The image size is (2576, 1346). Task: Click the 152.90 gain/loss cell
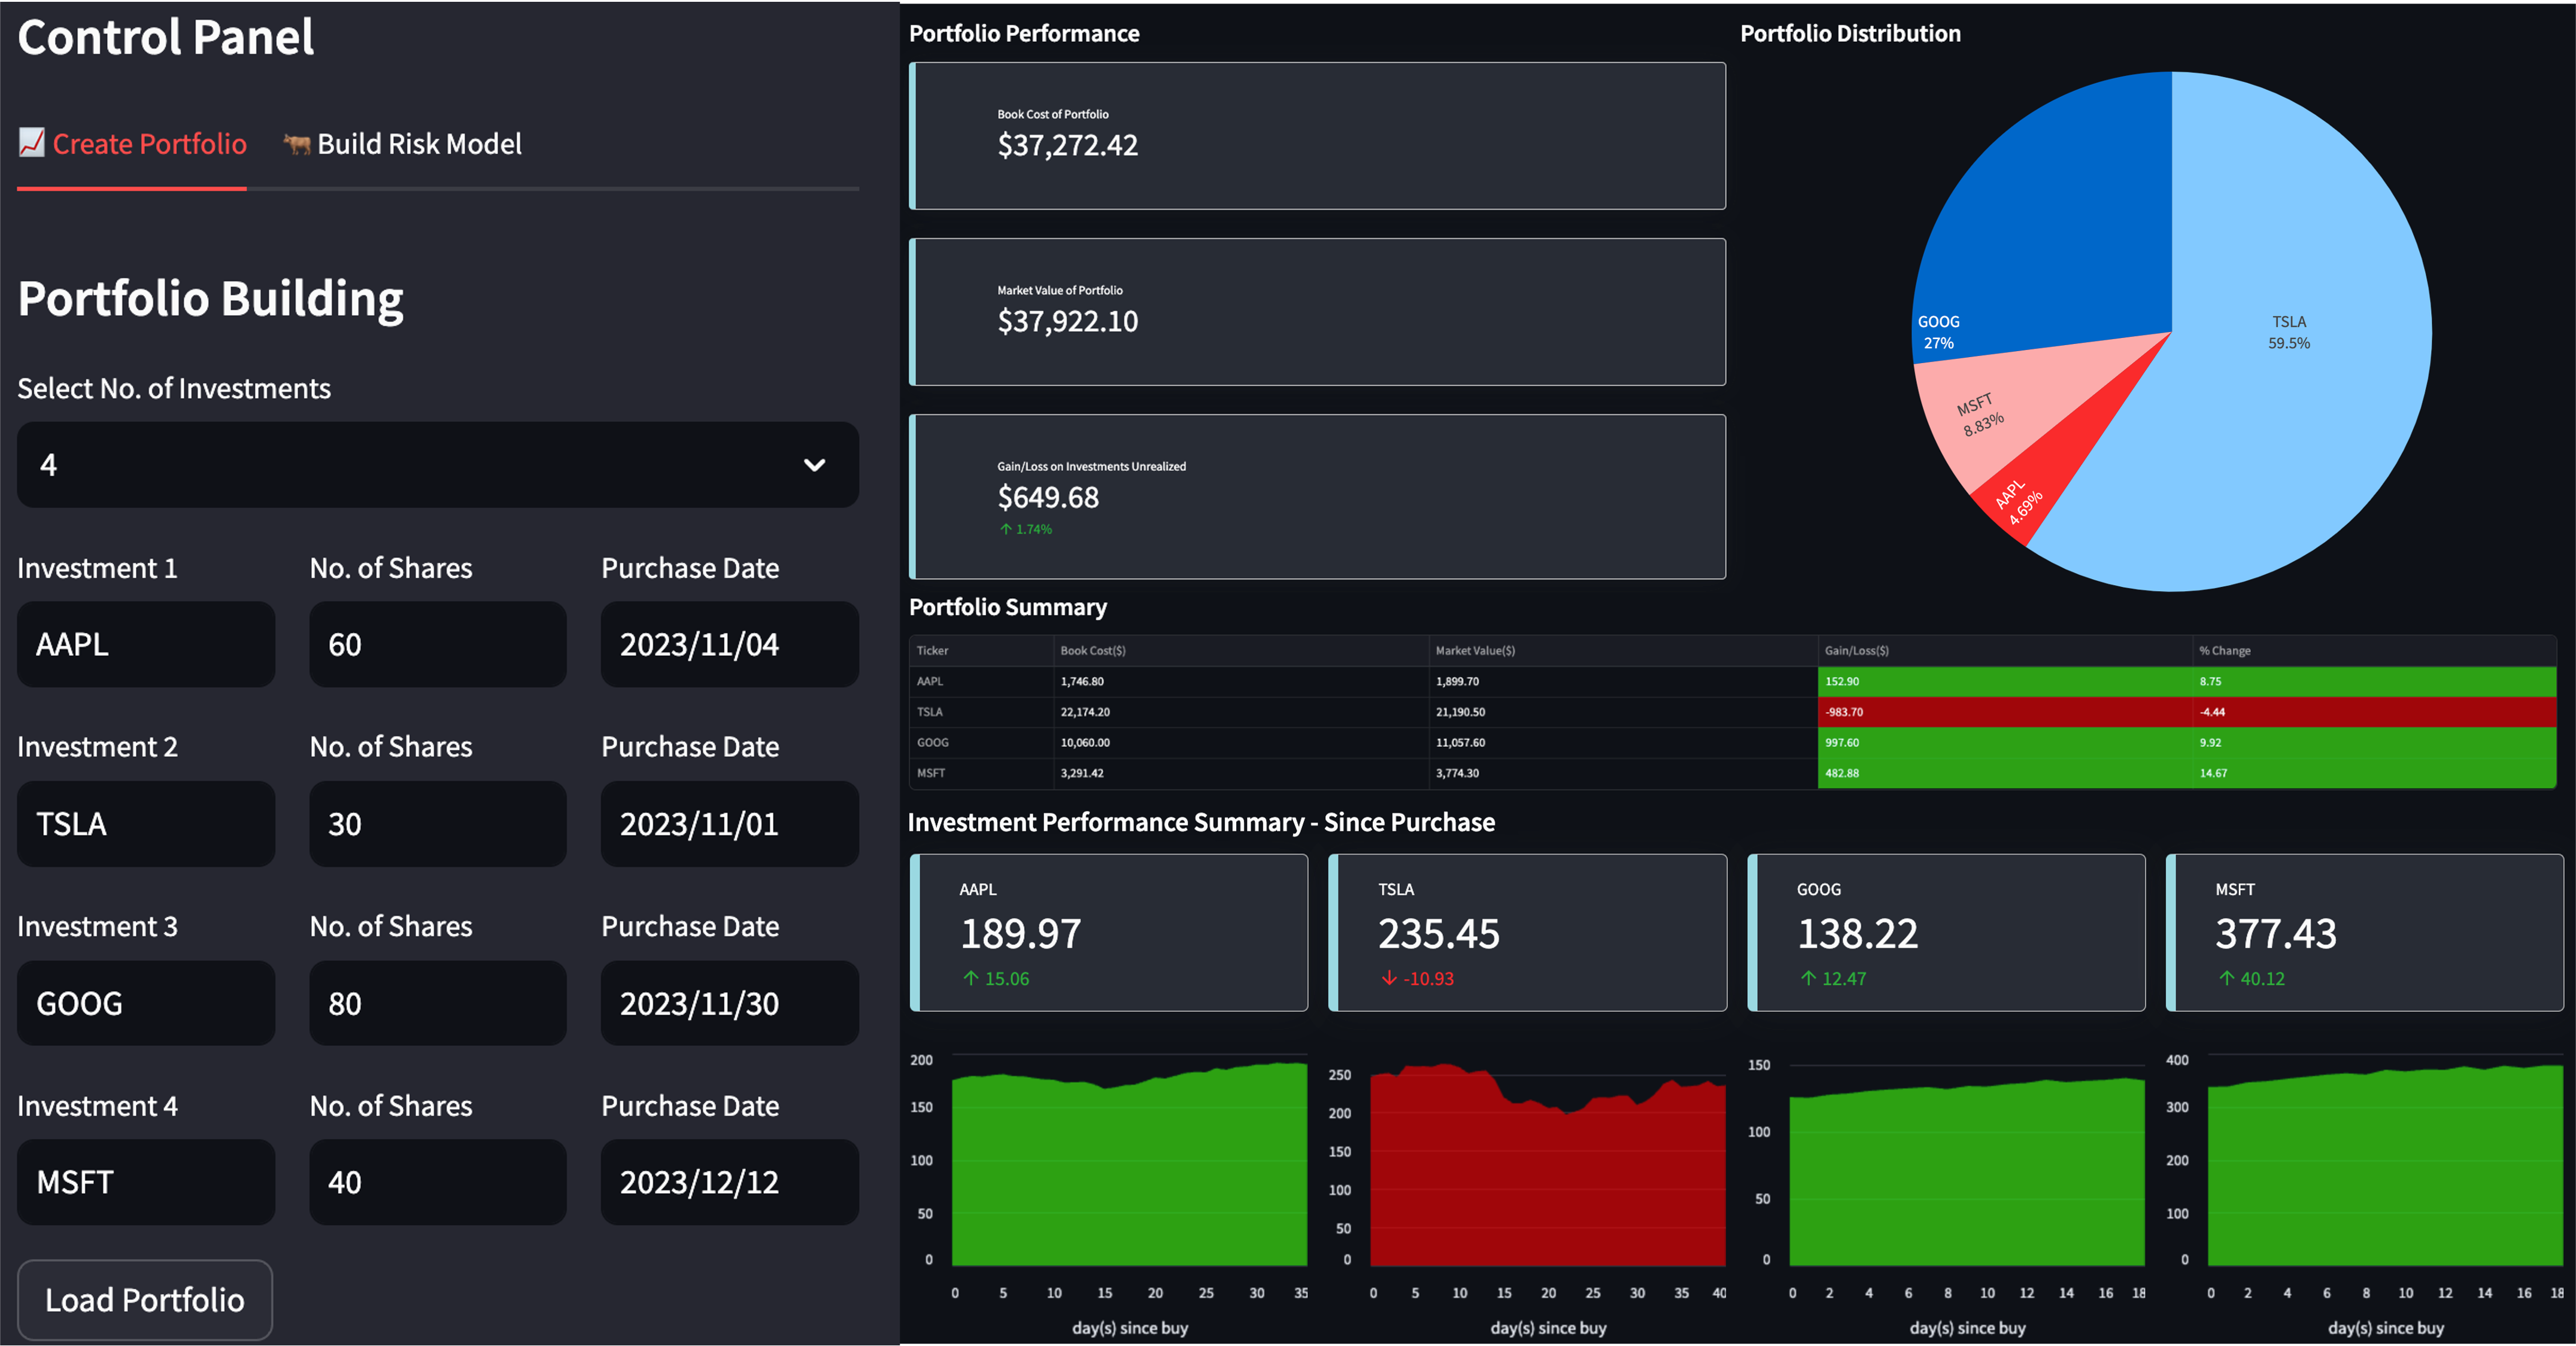point(2005,681)
